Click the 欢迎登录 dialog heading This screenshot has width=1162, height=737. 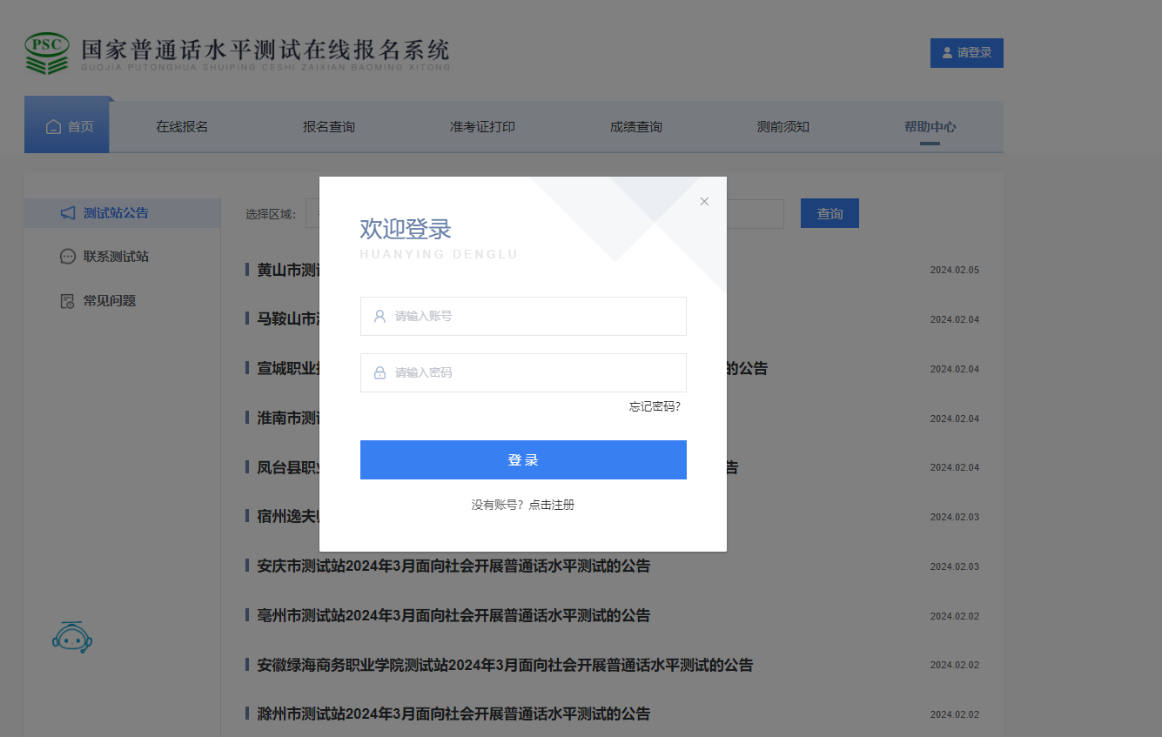[406, 230]
